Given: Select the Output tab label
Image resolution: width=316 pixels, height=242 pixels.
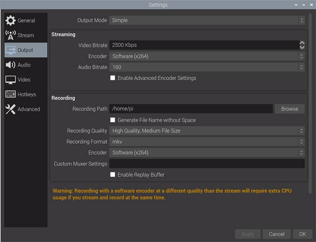Looking at the screenshot, I should pyautogui.click(x=25, y=50).
